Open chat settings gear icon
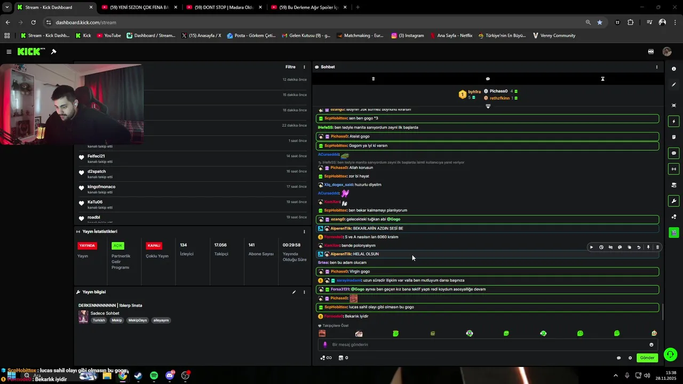This screenshot has width=683, height=384. pos(630,358)
